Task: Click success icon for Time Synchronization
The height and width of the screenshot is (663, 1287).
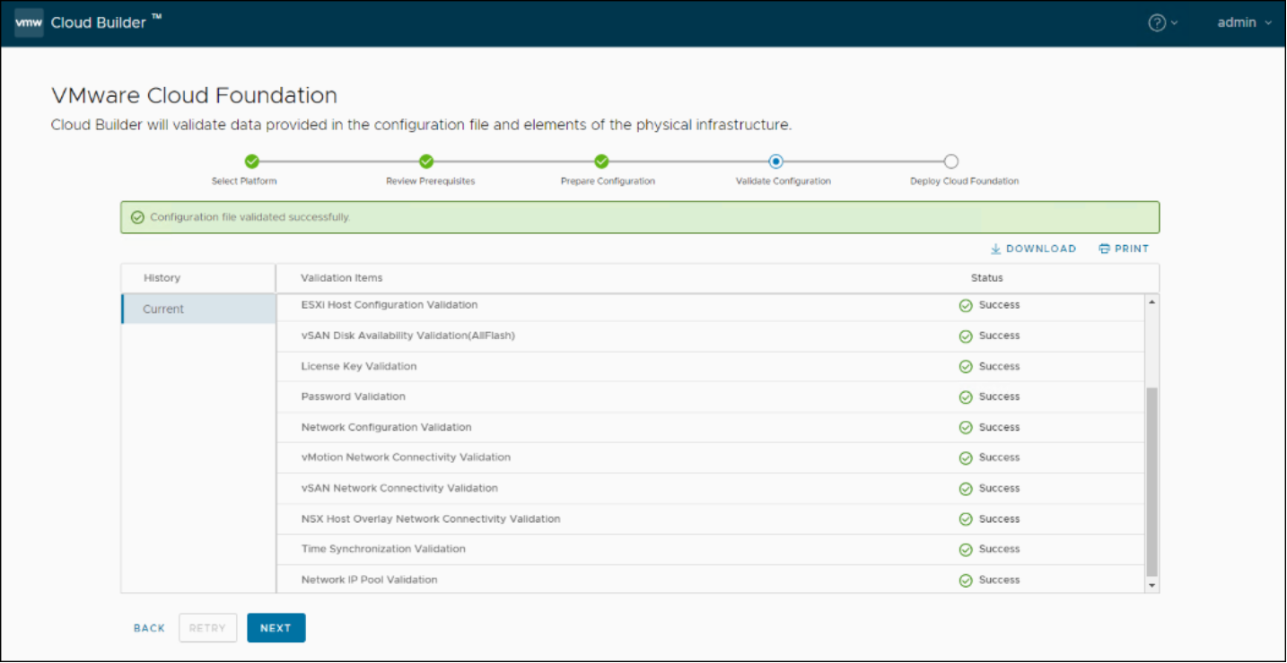Action: coord(966,550)
